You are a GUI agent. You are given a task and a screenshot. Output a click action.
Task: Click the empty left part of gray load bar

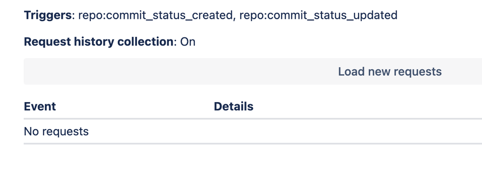154,71
